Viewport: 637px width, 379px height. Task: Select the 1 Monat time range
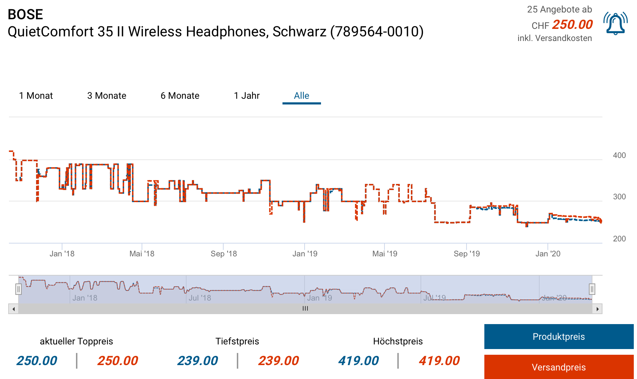(x=36, y=96)
